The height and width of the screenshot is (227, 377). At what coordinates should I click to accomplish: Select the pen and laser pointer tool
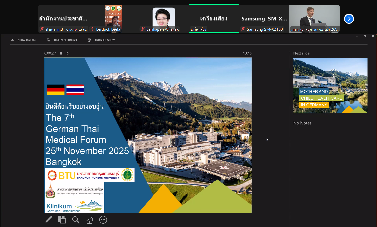pyautogui.click(x=48, y=220)
